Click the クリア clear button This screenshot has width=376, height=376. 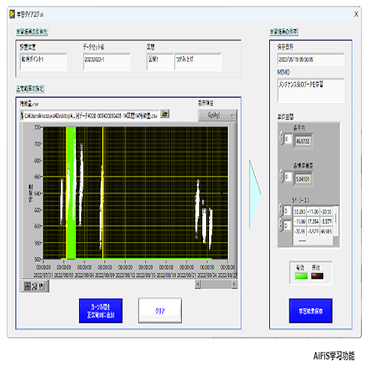(x=160, y=311)
